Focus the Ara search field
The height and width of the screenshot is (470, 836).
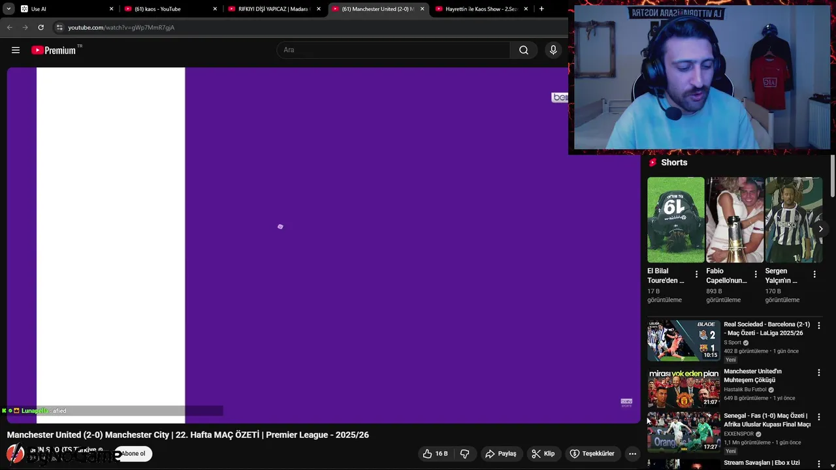tap(393, 50)
